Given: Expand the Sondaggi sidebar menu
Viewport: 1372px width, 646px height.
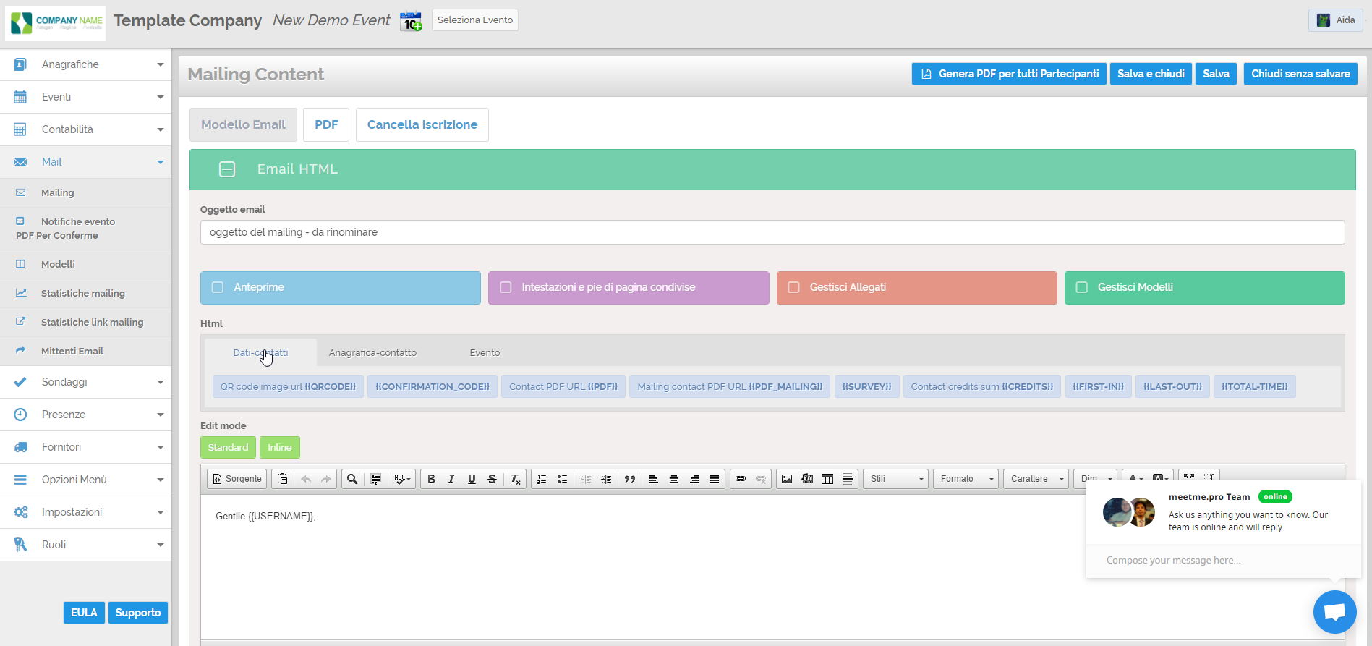Looking at the screenshot, I should (85, 382).
